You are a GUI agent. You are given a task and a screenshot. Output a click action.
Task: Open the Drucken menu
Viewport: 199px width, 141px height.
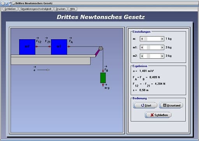coord(61,9)
